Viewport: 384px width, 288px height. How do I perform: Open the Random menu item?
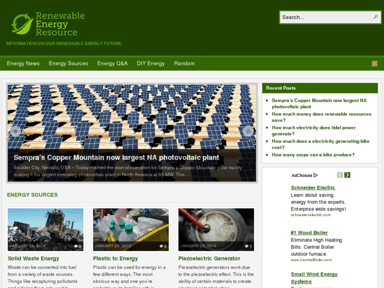click(x=184, y=63)
